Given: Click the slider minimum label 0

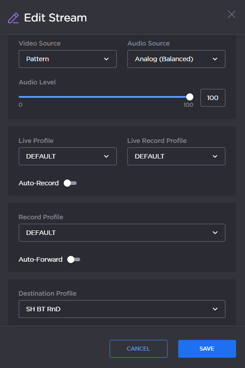Looking at the screenshot, I should click(20, 105).
